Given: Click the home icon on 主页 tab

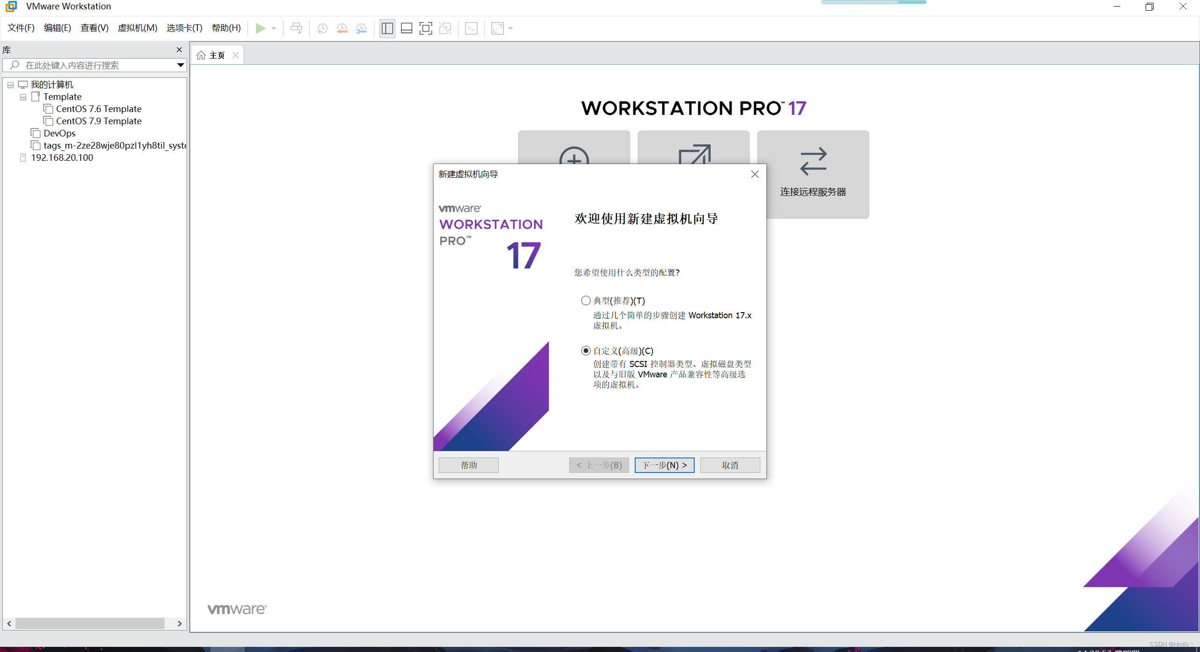Looking at the screenshot, I should point(201,55).
